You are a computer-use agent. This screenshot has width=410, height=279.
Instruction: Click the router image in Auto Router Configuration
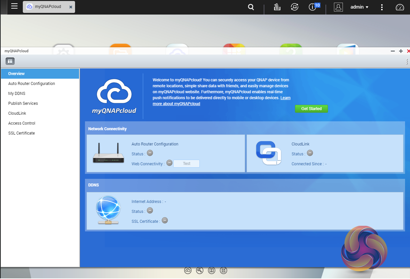pos(108,153)
